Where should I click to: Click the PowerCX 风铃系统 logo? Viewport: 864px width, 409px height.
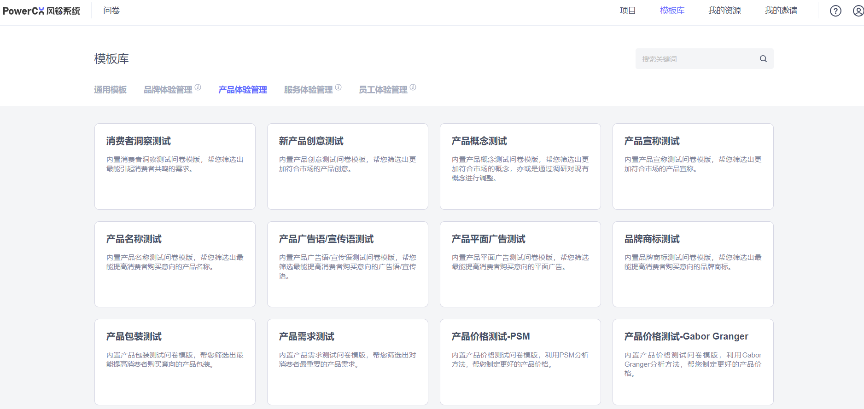point(41,11)
